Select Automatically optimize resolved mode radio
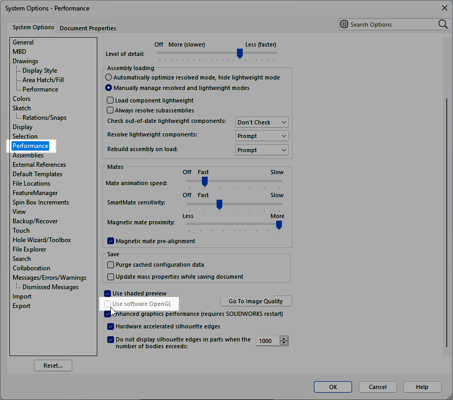 coord(108,77)
